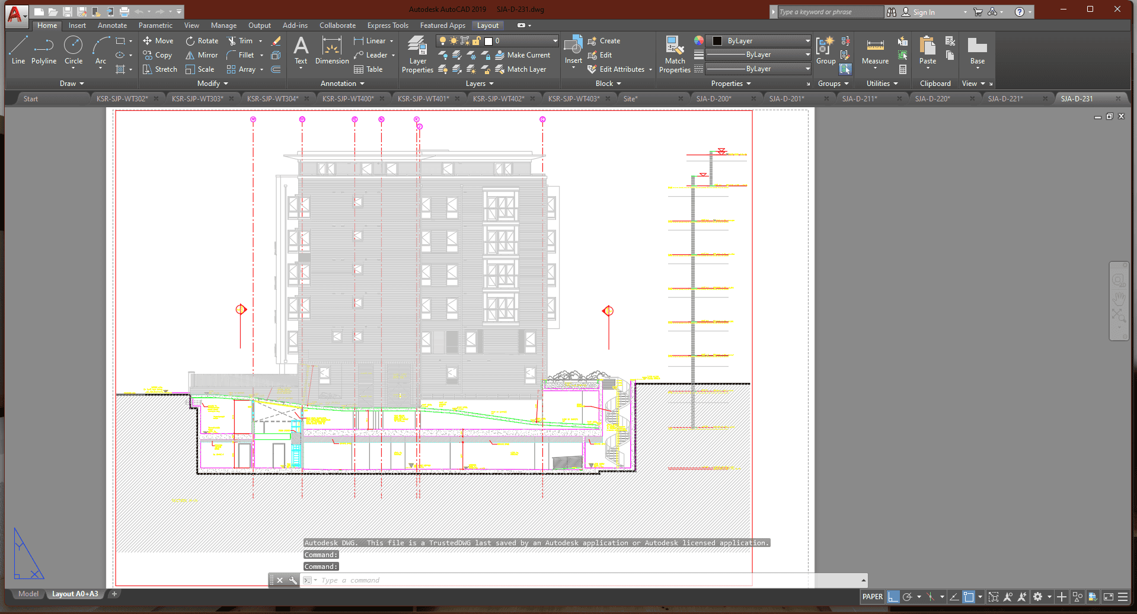Switch to the SJA-D-220 drawing tab

click(x=932, y=98)
